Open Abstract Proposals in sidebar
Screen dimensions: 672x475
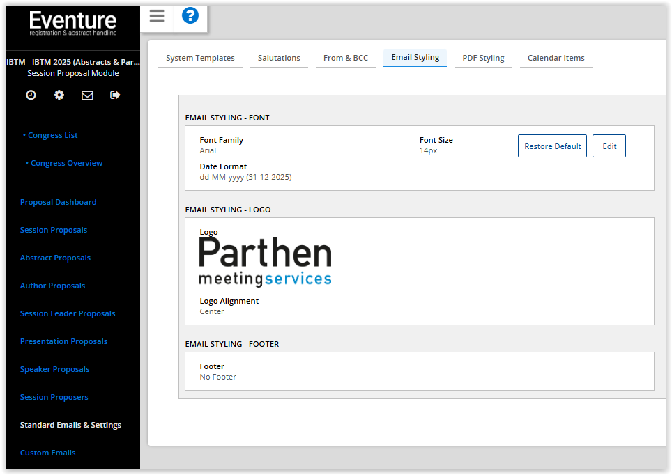click(x=55, y=258)
